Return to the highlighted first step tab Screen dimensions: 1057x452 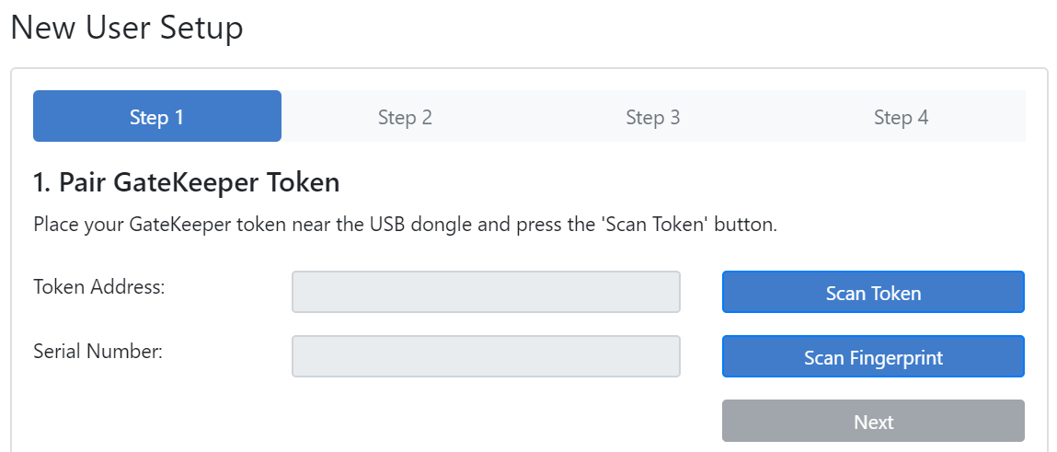pyautogui.click(x=156, y=117)
